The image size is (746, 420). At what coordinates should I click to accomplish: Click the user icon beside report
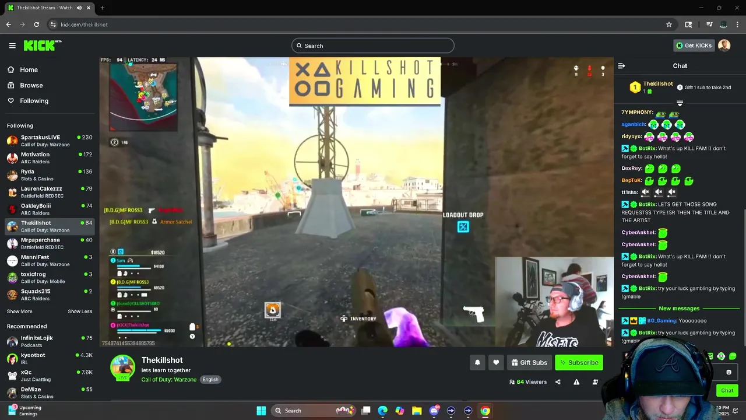[595, 382]
